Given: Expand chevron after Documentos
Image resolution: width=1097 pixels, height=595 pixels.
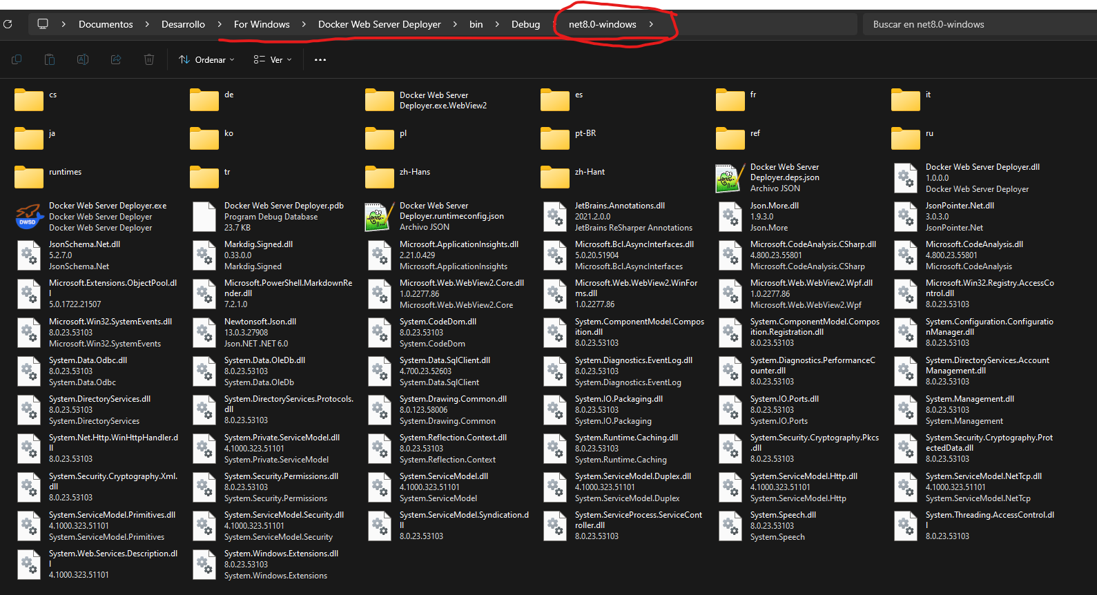Looking at the screenshot, I should 147,24.
